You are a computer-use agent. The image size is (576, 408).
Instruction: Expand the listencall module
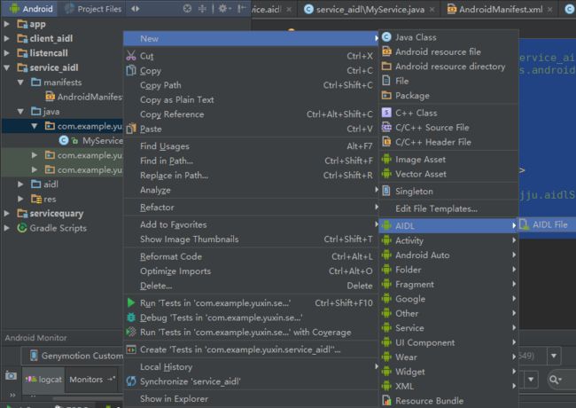tap(6, 53)
